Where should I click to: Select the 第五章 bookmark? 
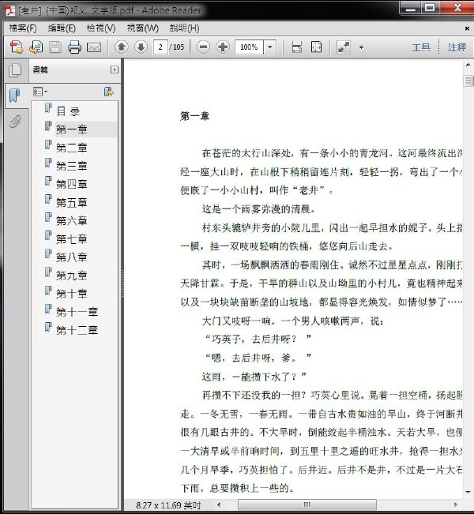click(72, 203)
